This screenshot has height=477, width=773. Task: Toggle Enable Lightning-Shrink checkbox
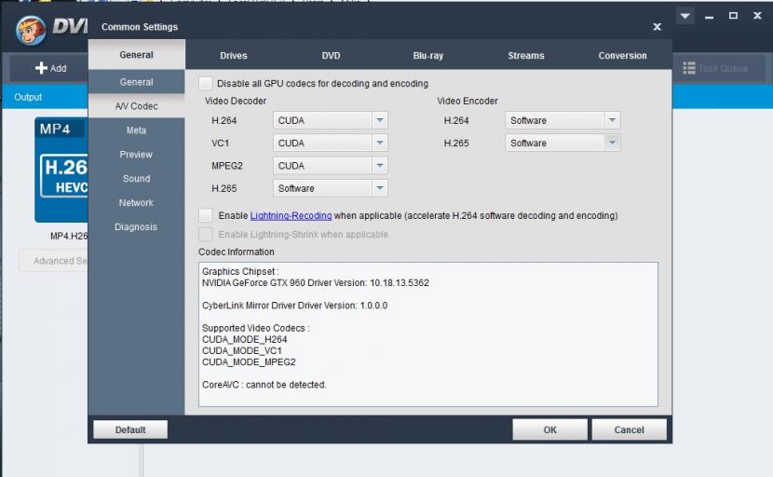point(206,234)
